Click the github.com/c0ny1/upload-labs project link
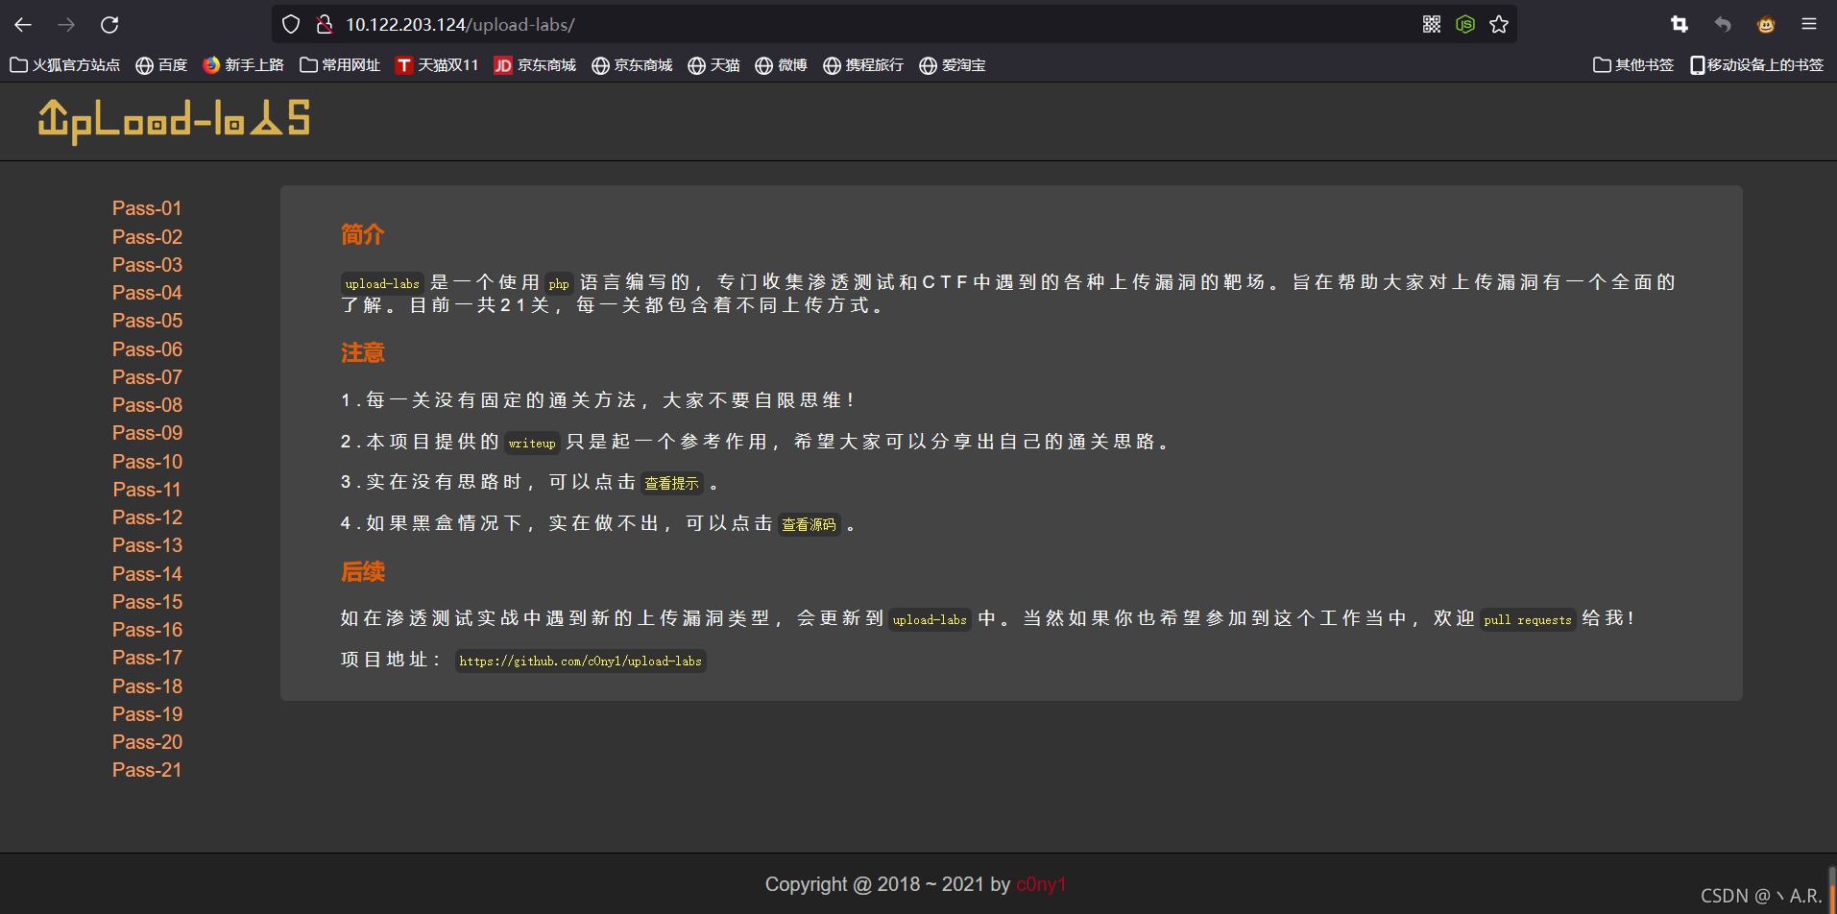The height and width of the screenshot is (914, 1837). click(x=580, y=661)
